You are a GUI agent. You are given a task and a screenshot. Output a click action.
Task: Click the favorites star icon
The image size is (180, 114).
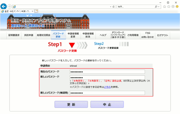(x=169, y=6)
